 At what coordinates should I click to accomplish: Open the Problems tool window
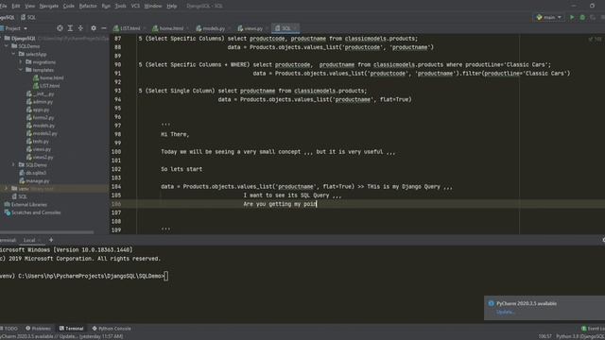[x=38, y=329]
